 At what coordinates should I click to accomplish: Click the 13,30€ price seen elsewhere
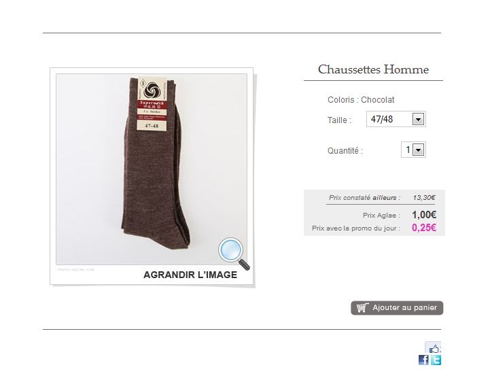tap(424, 198)
